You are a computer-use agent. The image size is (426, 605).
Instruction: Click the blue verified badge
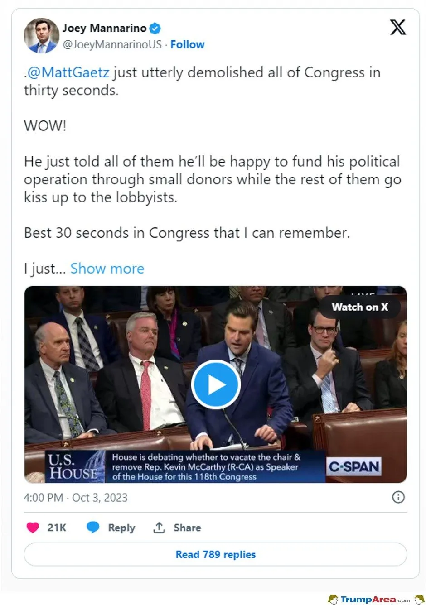pos(155,29)
